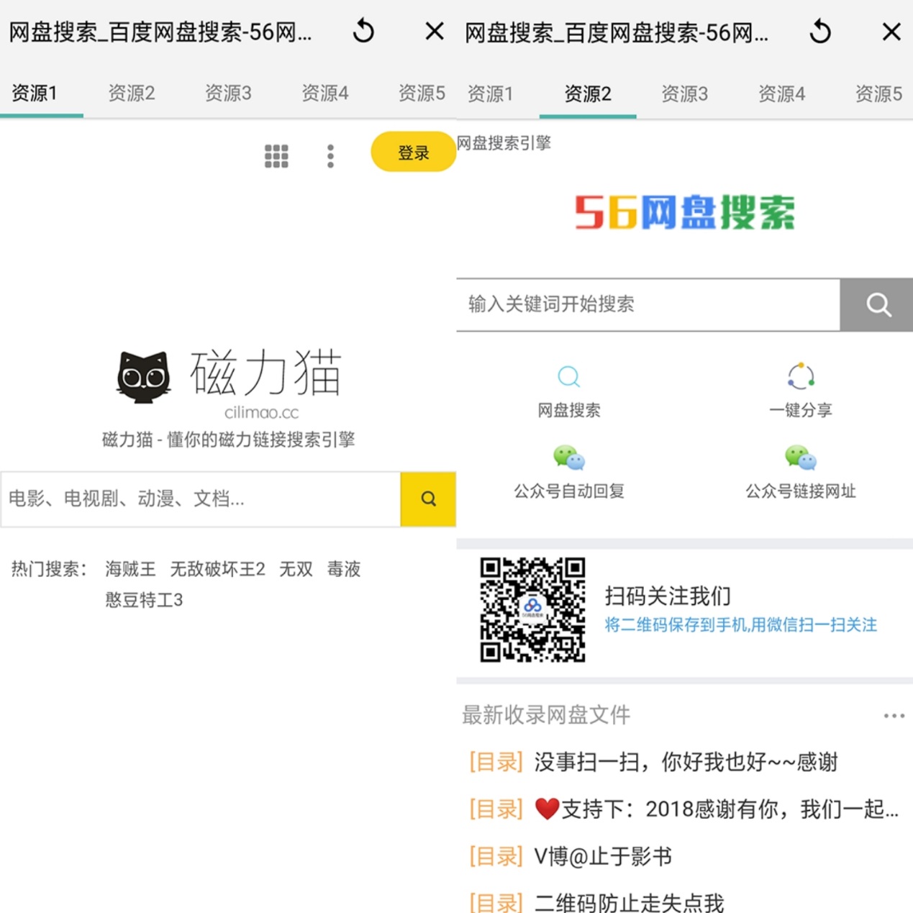Switch to the 资源3 tab on the left page

pyautogui.click(x=228, y=93)
